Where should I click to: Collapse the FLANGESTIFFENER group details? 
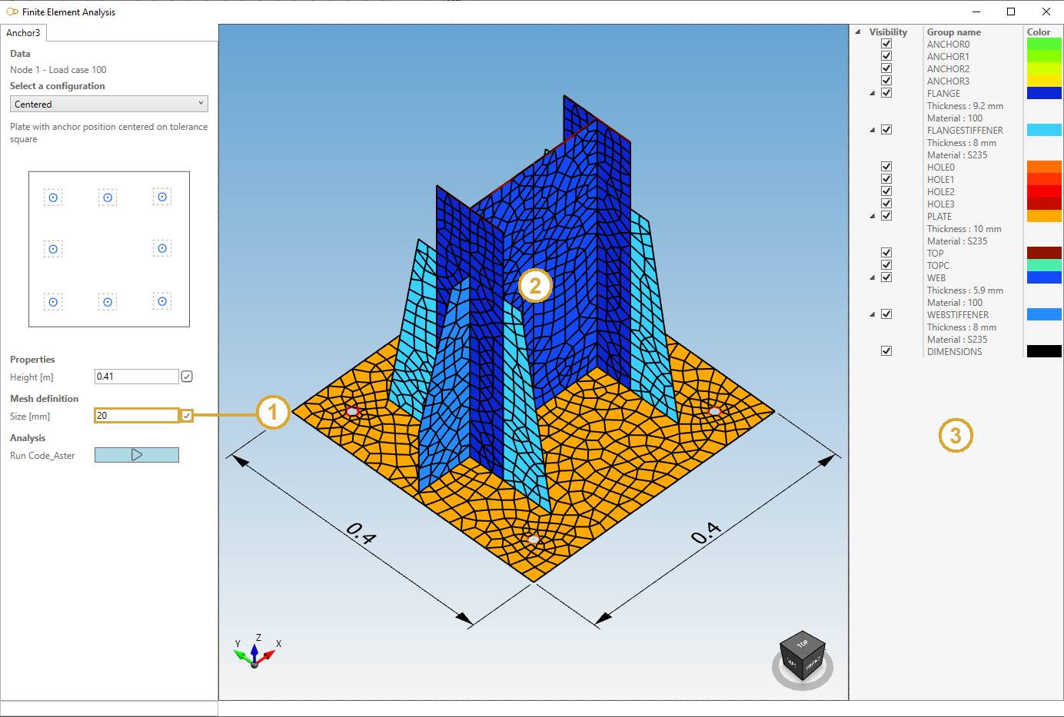click(873, 130)
